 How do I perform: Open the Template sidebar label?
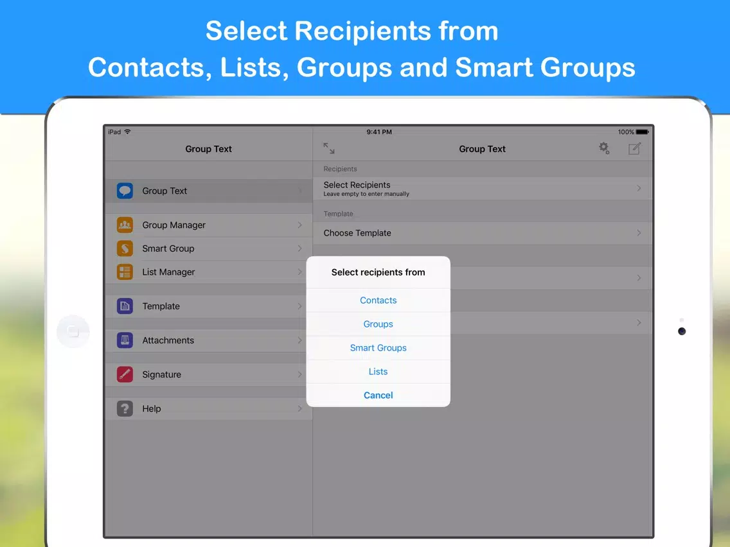click(x=161, y=306)
